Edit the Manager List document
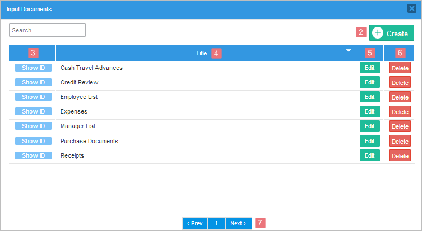 point(369,126)
